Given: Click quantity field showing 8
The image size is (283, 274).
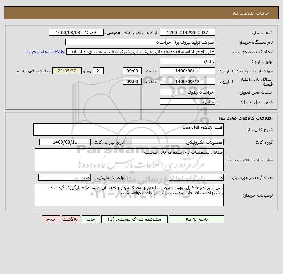Looking at the screenshot, I should tap(196, 177).
